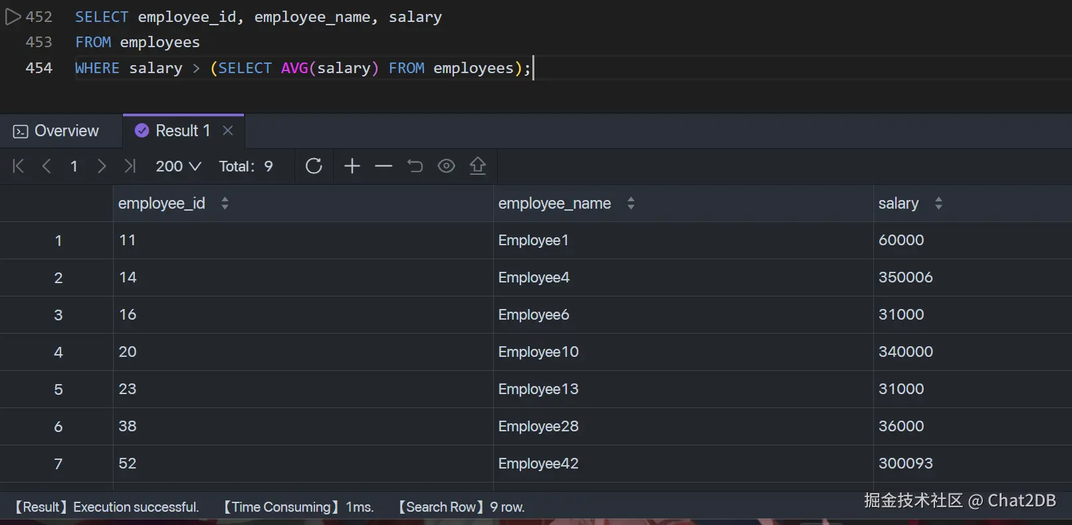Viewport: 1072px width, 525px height.
Task: Select employee_id cell 38
Action: [x=303, y=426]
